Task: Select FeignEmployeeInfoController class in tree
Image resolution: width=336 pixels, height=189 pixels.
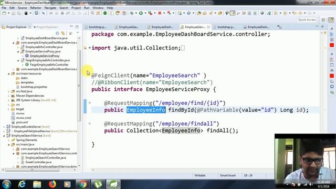Action: click(x=49, y=65)
